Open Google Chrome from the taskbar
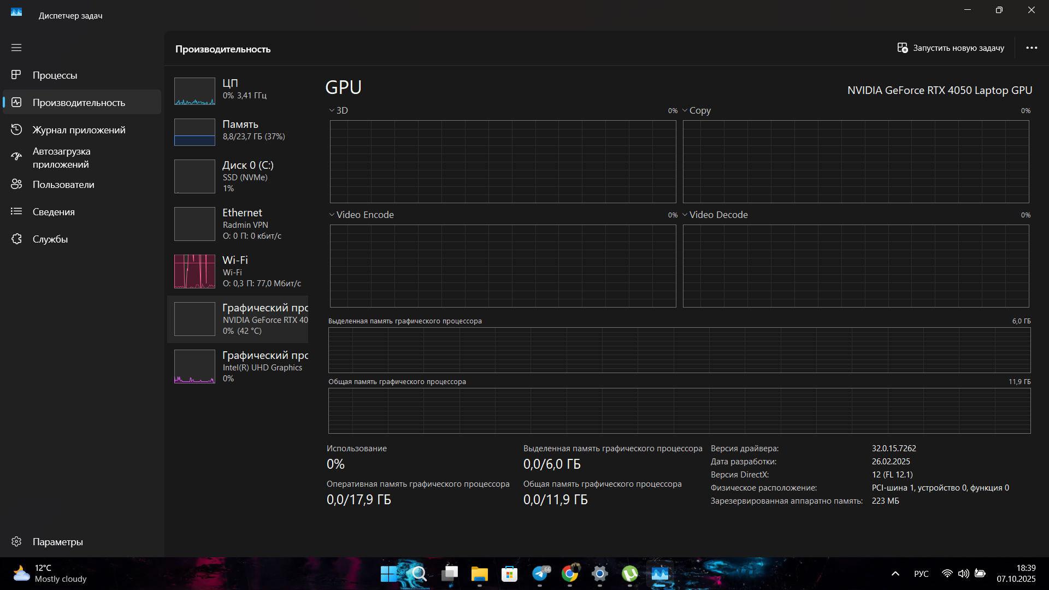 [570, 574]
